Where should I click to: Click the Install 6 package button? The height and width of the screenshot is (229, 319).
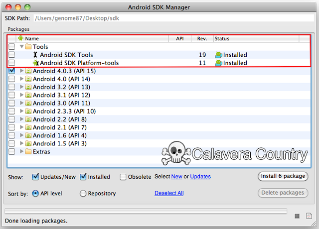click(x=283, y=176)
